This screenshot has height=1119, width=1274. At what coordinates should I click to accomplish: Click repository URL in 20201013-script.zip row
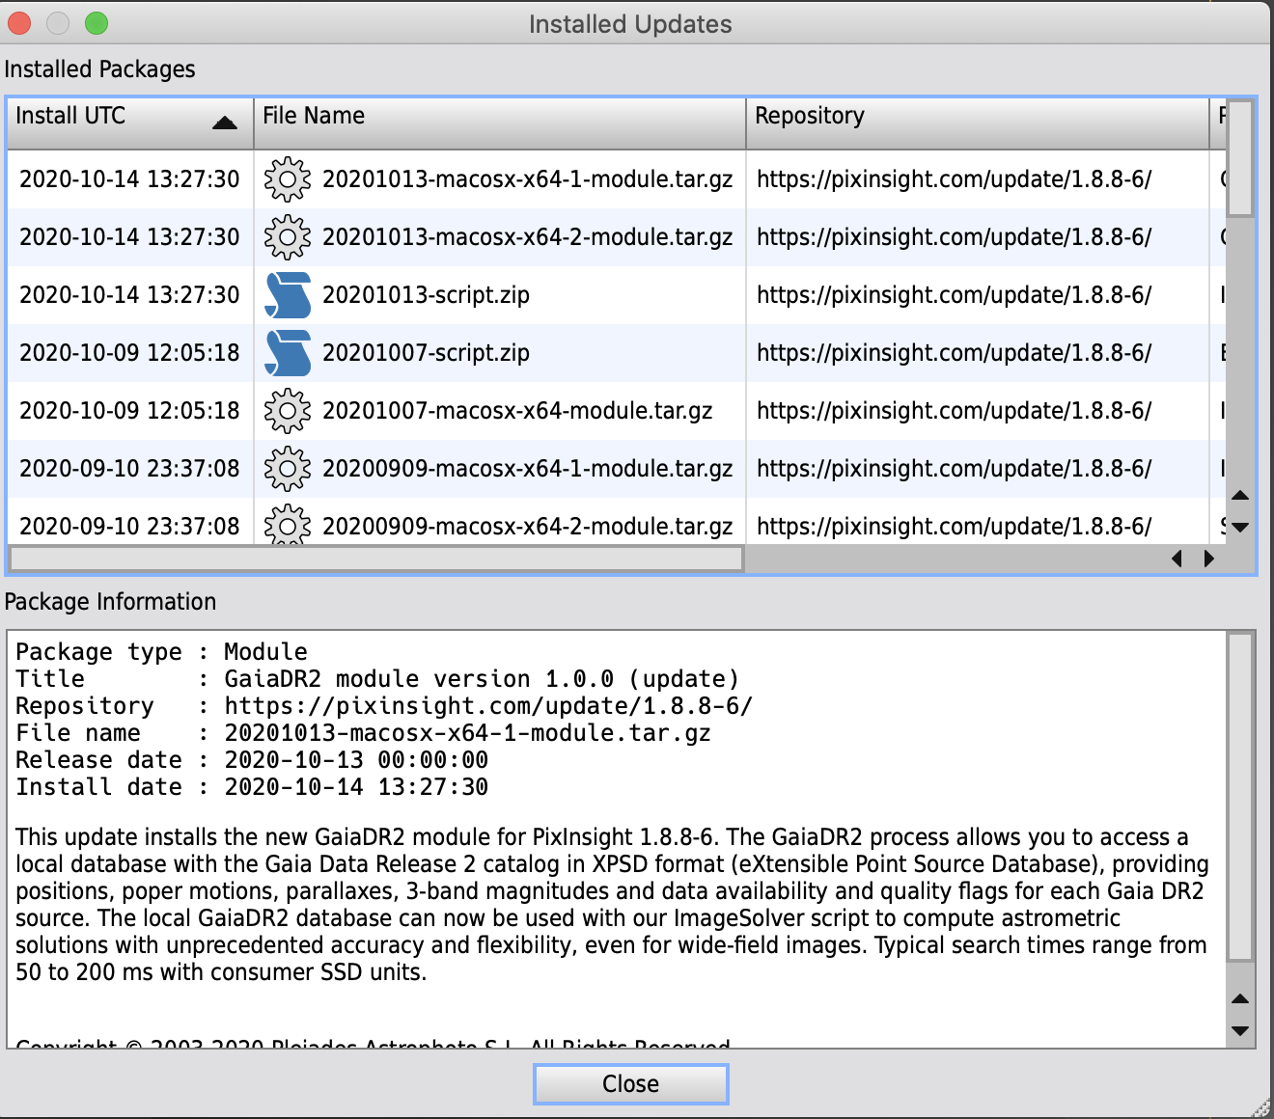pyautogui.click(x=954, y=295)
